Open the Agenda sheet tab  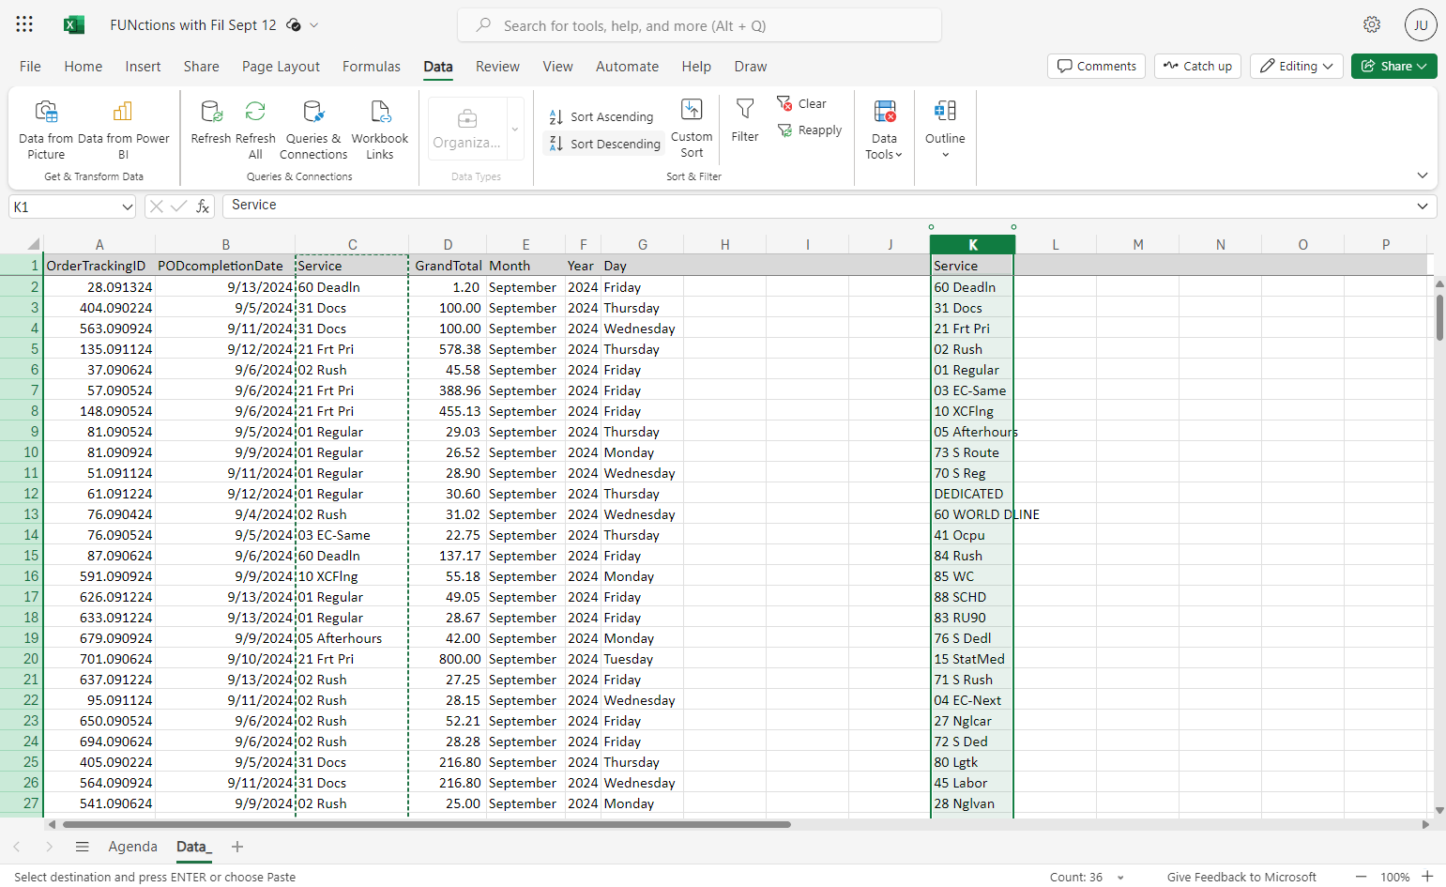(x=133, y=847)
